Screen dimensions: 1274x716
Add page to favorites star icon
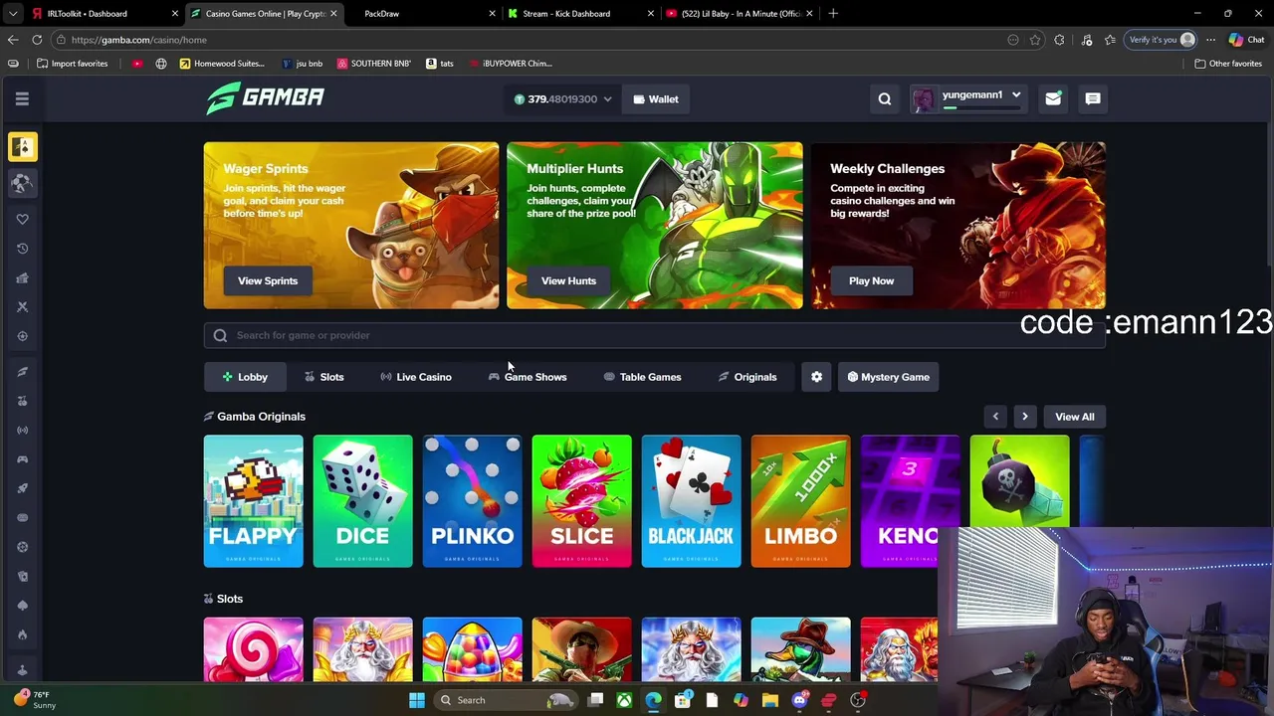pos(1035,40)
